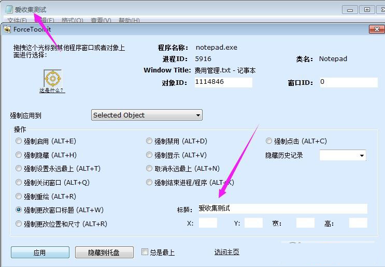Close the ForceToolkit window
The width and height of the screenshot is (385, 267).
tap(376, 29)
